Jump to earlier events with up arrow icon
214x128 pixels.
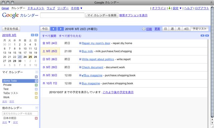pos(202,36)
